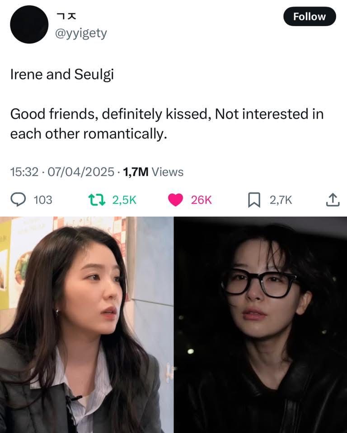Toggle the bookmark icon
Viewport: 347px width, 433px height.
[x=254, y=200]
